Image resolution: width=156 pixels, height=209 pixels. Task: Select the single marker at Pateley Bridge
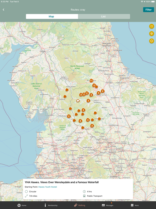99,119
